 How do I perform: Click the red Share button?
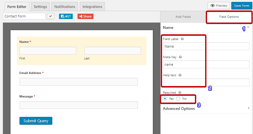[86, 17]
